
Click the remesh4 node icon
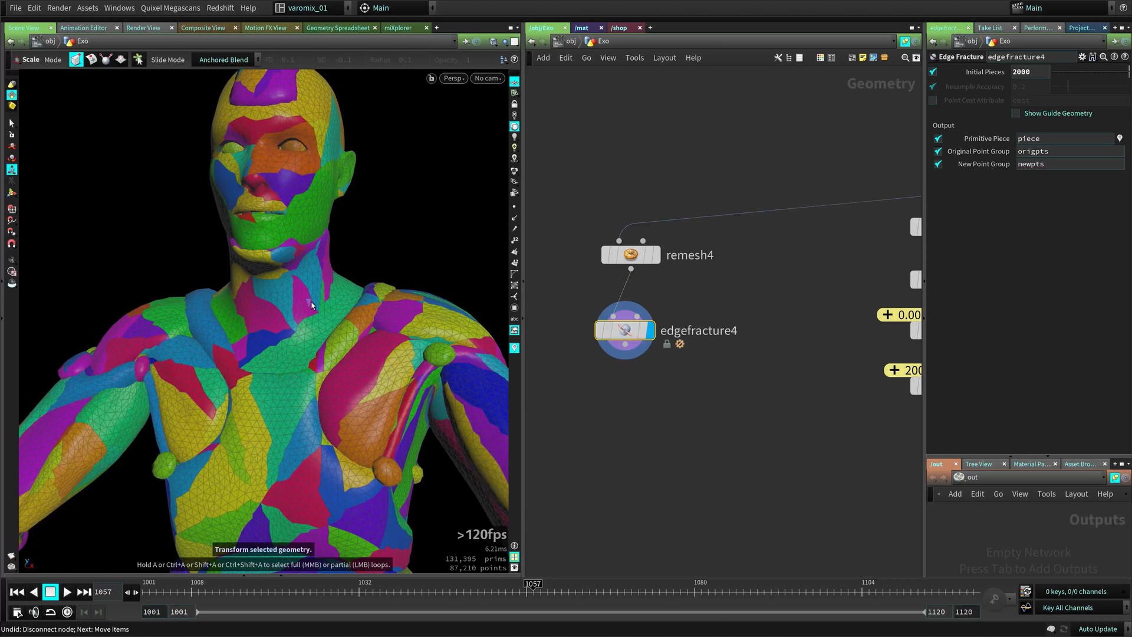coord(630,255)
